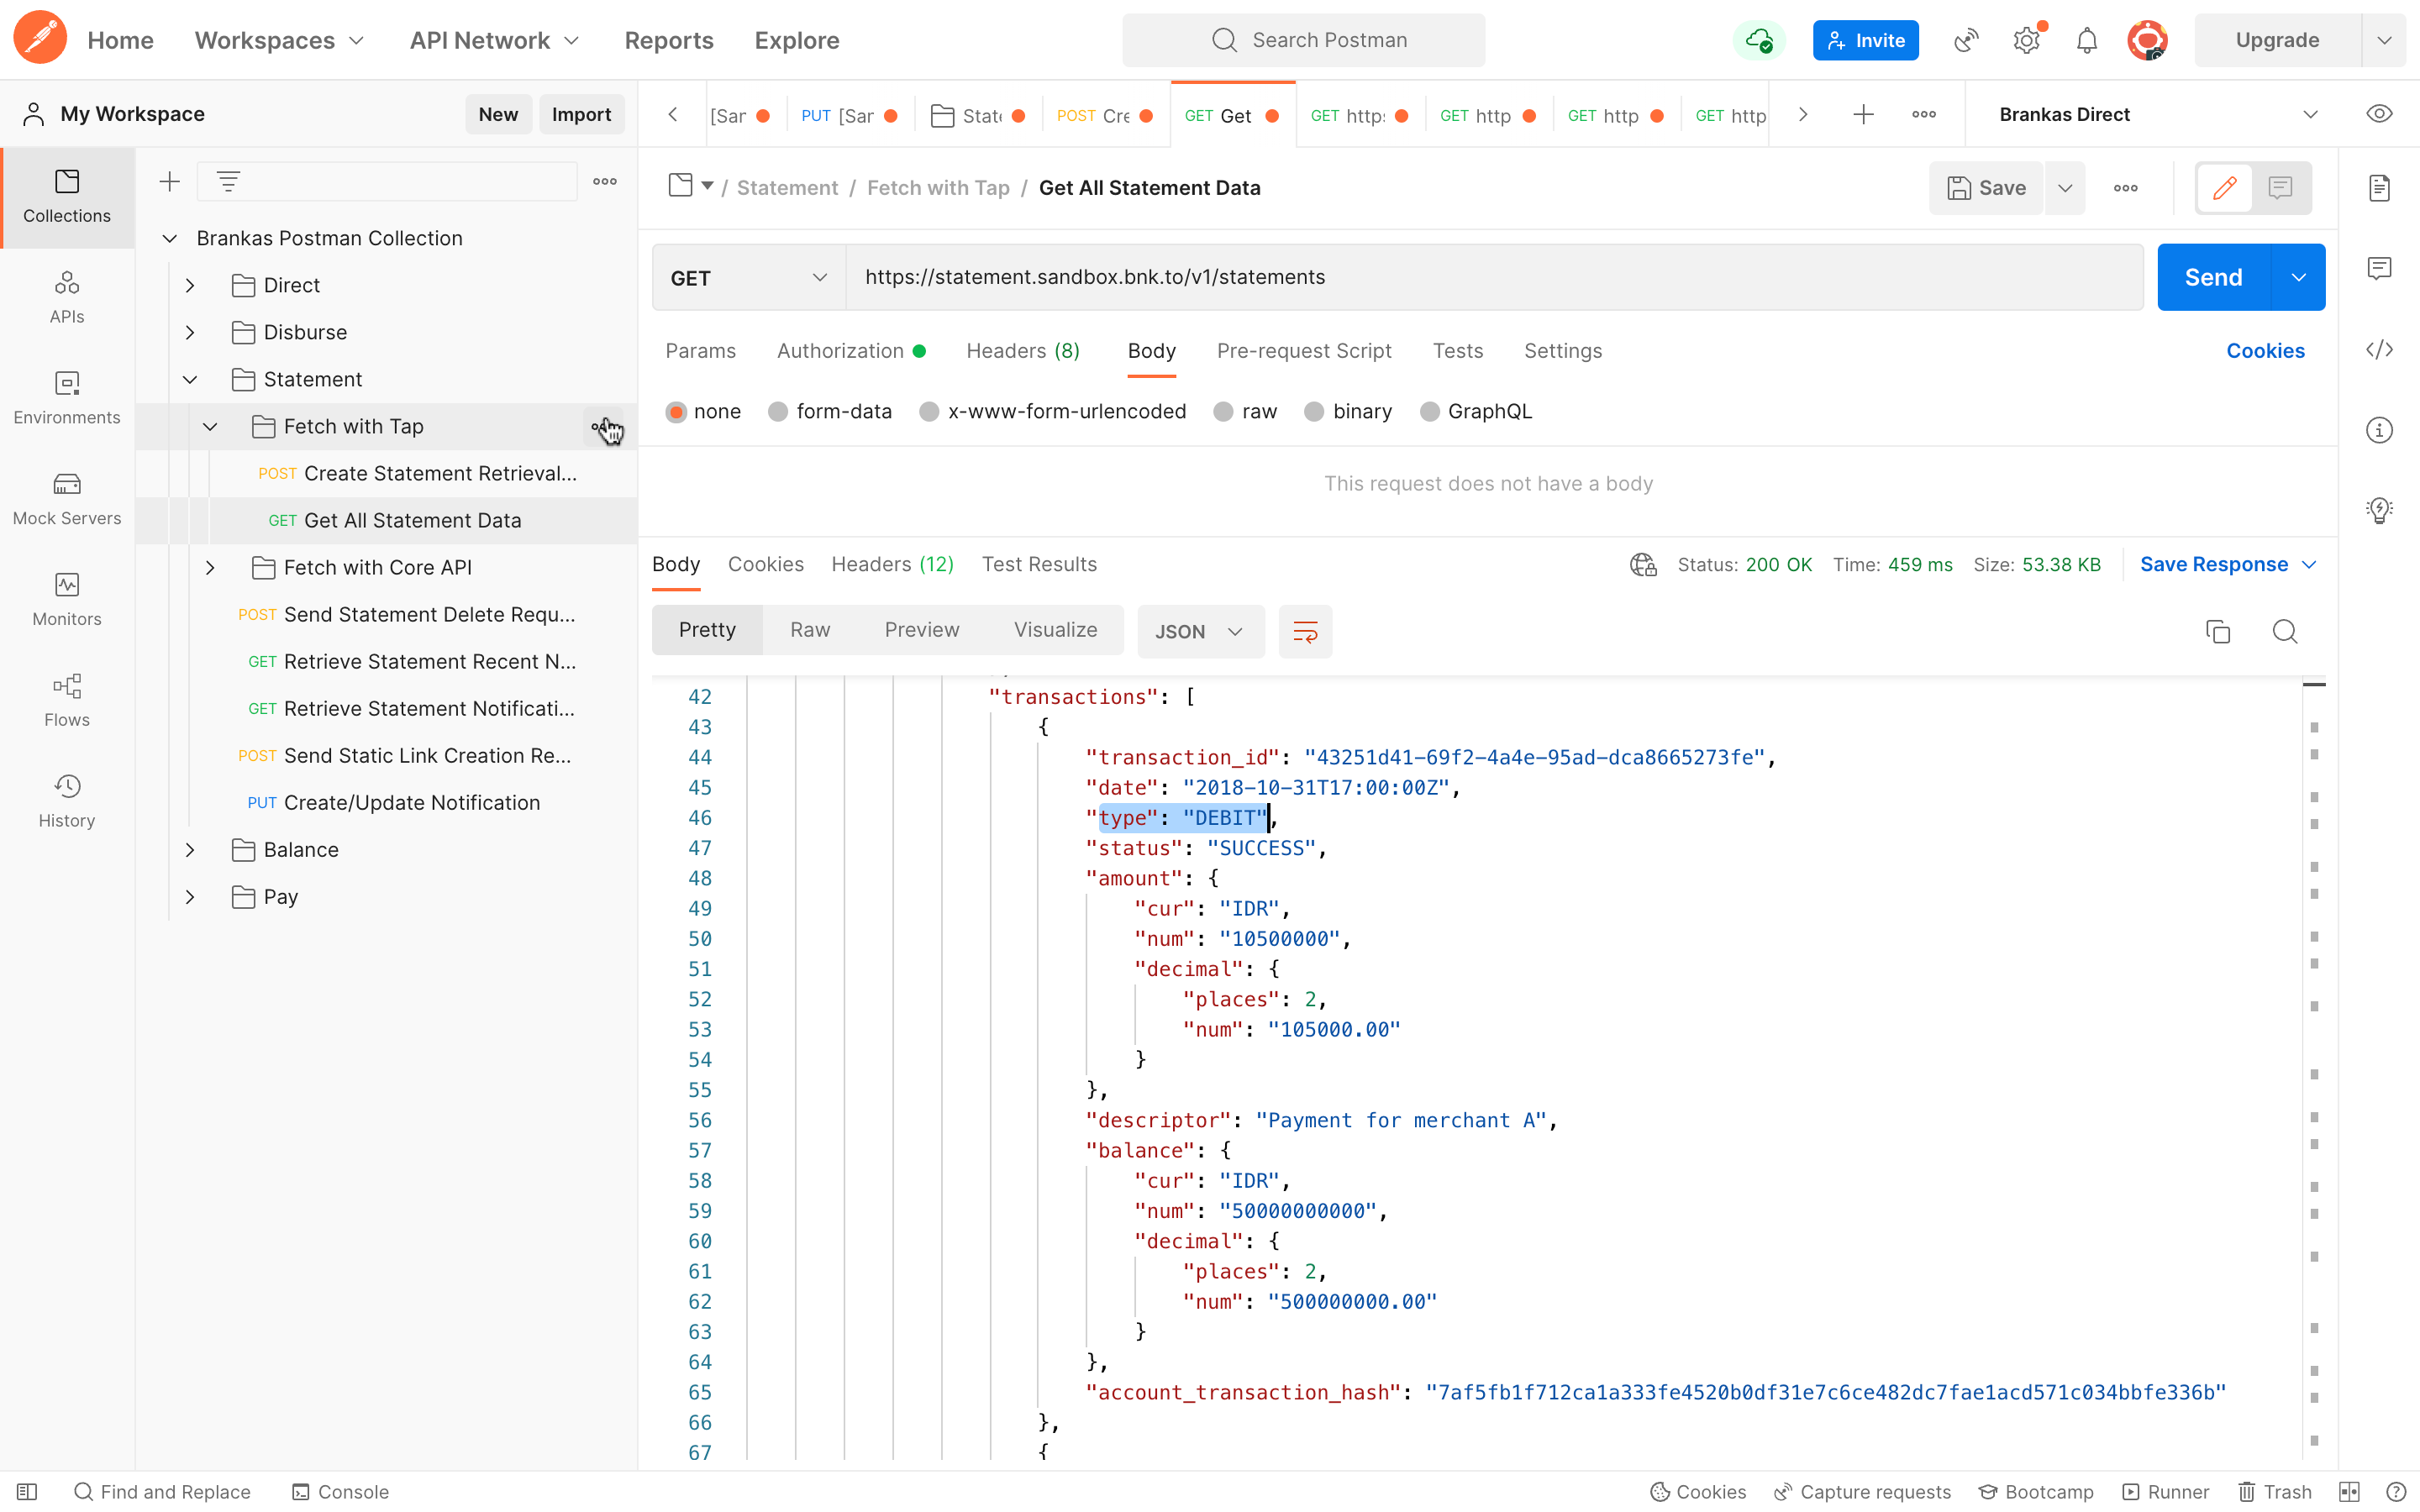This screenshot has width=2420, height=1512.
Task: Switch the response view to Visualize
Action: 1055,630
